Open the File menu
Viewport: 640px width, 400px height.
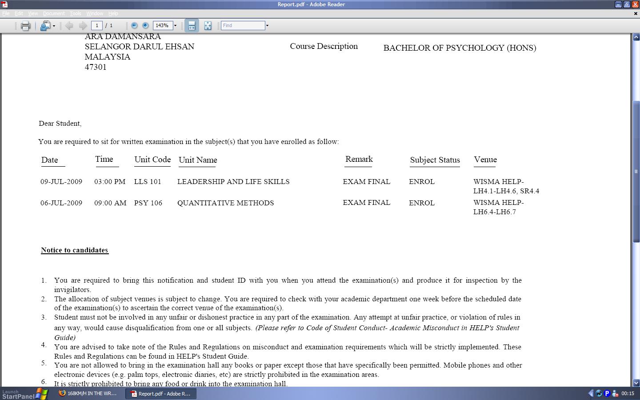point(6,13)
